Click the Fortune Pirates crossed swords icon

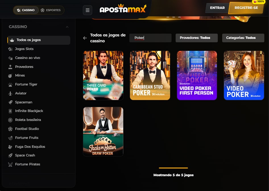(x=10, y=164)
